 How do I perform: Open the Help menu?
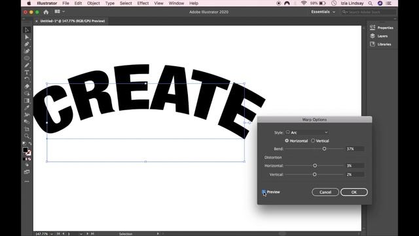point(194,3)
